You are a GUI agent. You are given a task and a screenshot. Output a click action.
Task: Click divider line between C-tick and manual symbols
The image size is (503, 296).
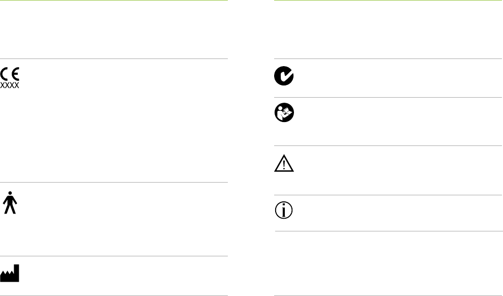[388, 97]
